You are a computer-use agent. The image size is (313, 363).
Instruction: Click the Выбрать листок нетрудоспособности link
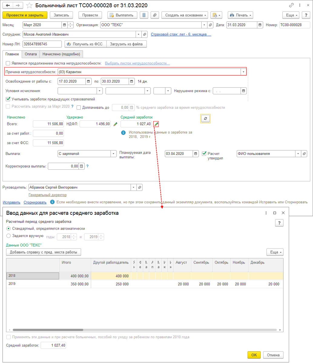pos(137,63)
